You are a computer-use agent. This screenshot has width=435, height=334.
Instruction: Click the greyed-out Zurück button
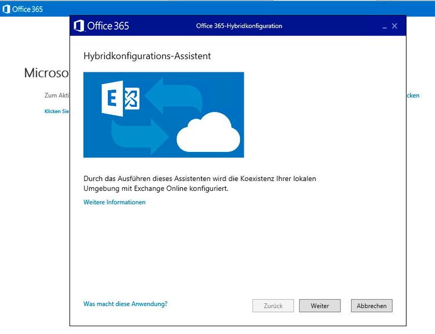pos(273,306)
